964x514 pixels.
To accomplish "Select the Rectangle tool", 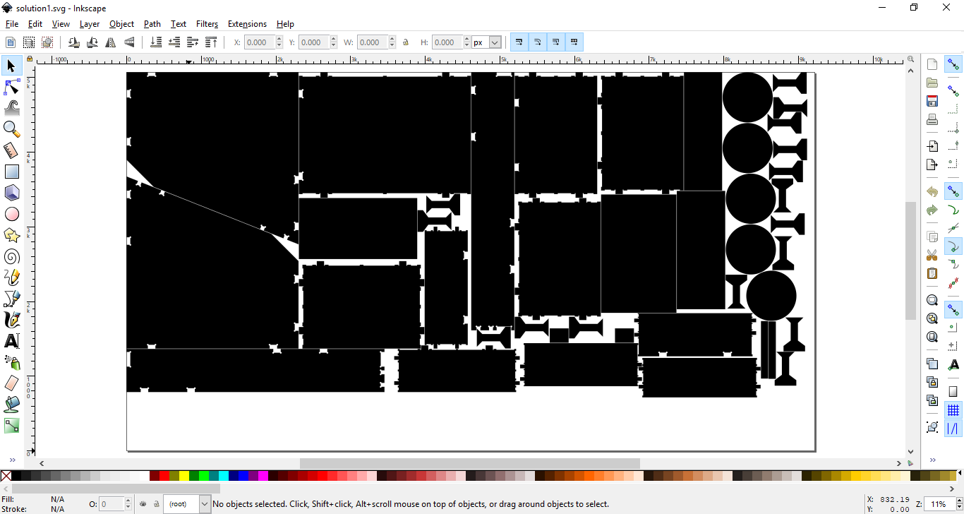I will (x=11, y=172).
